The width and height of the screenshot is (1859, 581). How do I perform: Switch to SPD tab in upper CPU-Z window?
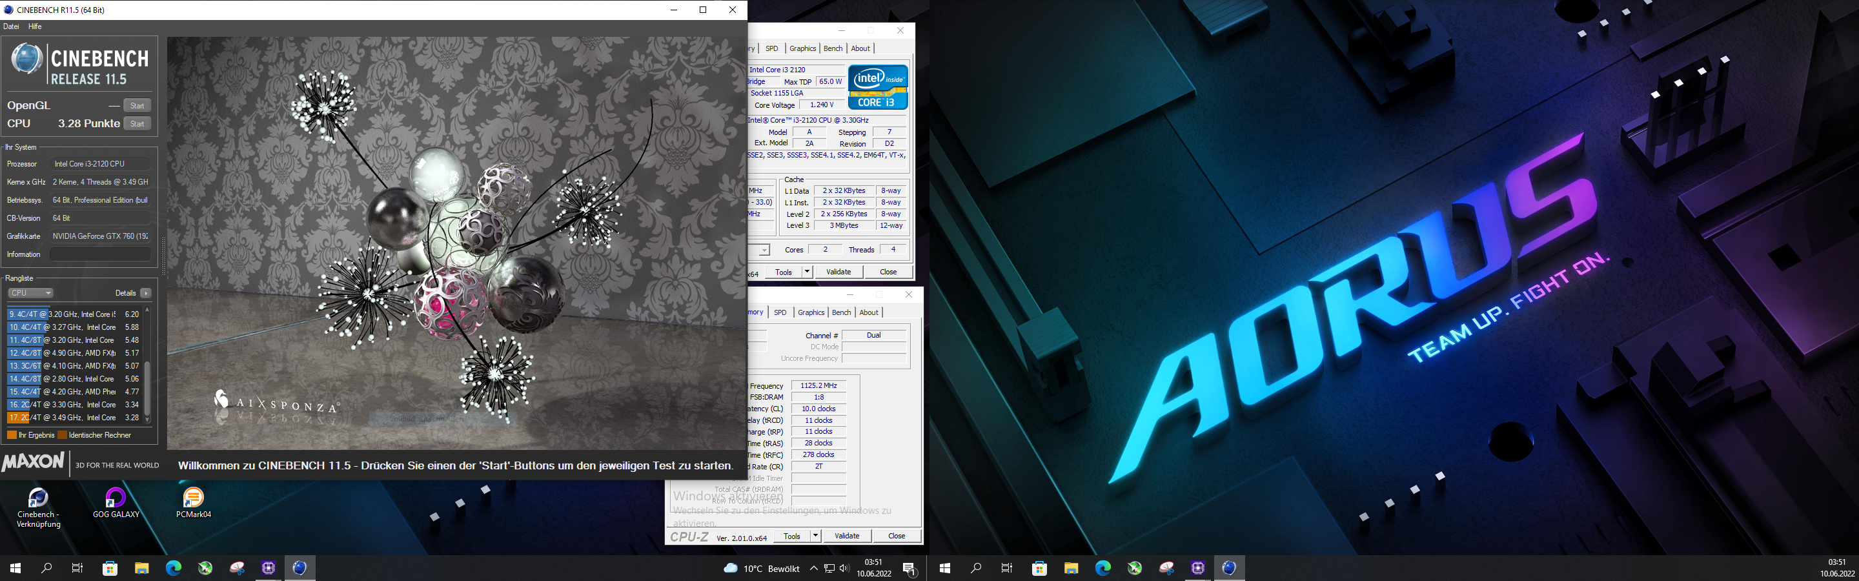pyautogui.click(x=772, y=48)
